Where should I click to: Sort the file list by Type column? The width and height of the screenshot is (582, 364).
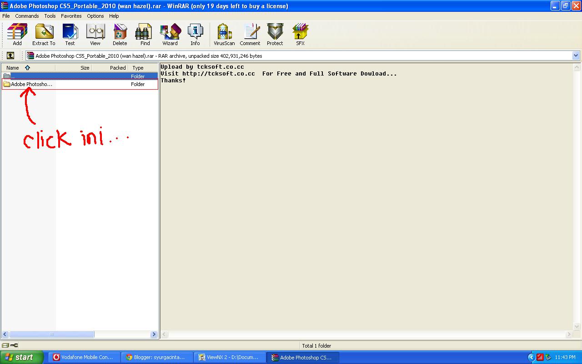point(143,68)
